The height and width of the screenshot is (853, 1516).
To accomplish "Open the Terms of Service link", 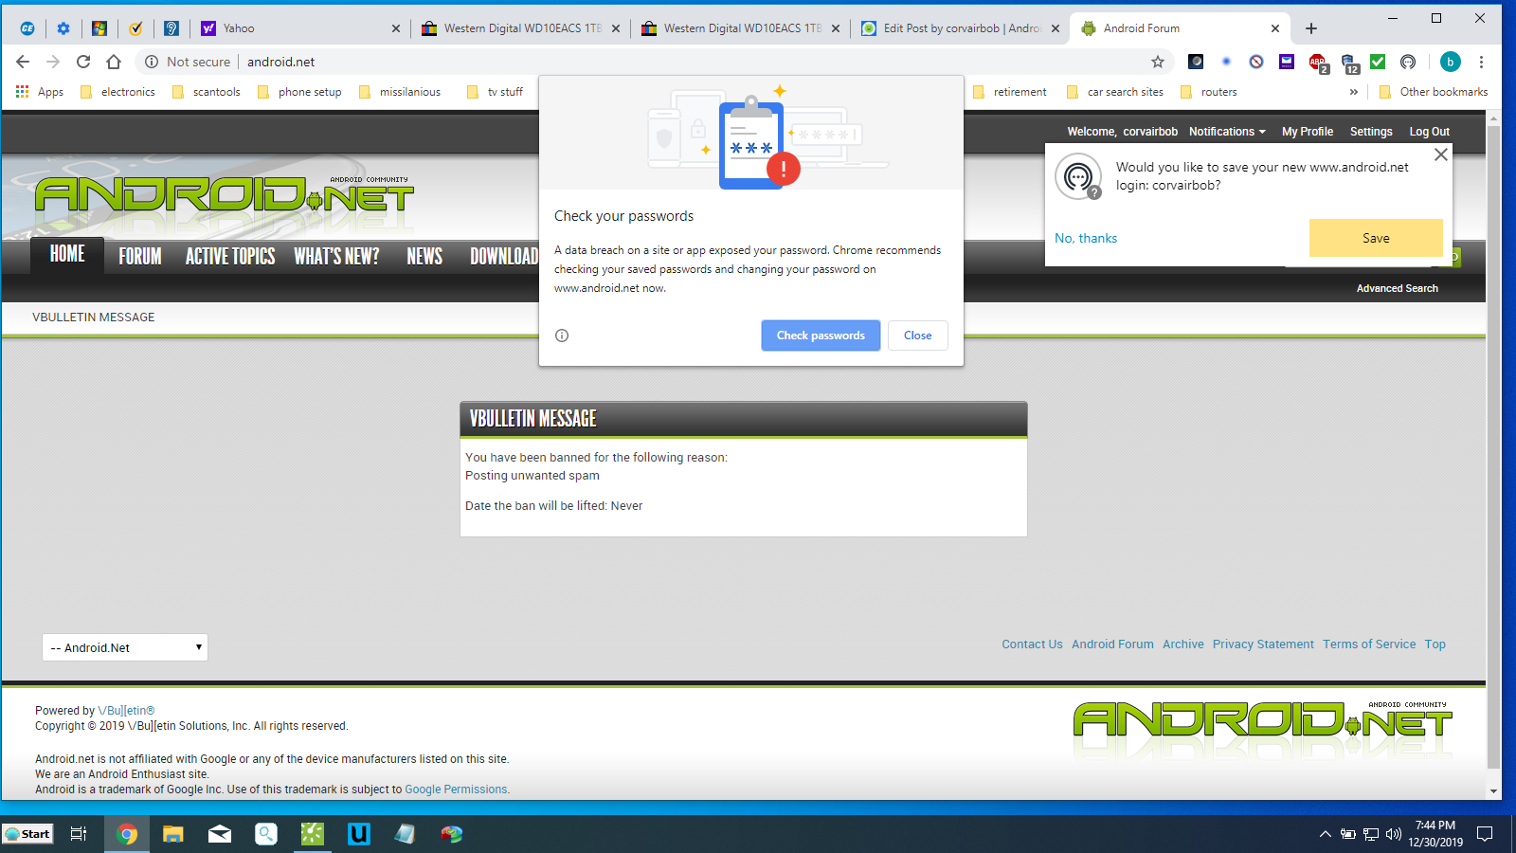I will coord(1369,644).
